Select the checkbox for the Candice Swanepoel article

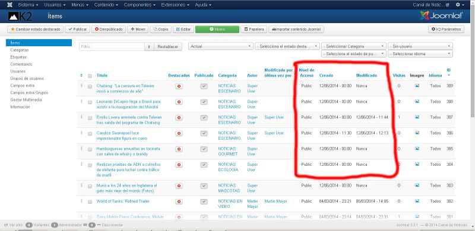click(x=90, y=134)
